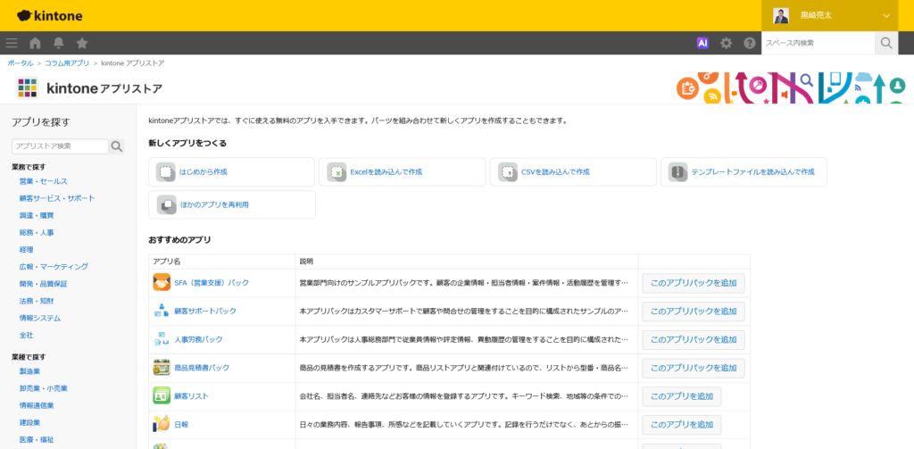914x449 pixels.
Task: Add 商品見積書パック via its add button
Action: tap(693, 368)
